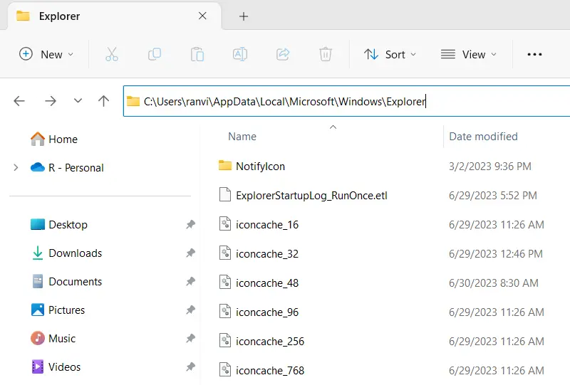The width and height of the screenshot is (570, 385).
Task: Click date 6/29/2023 5:52 PM
Action: [492, 196]
